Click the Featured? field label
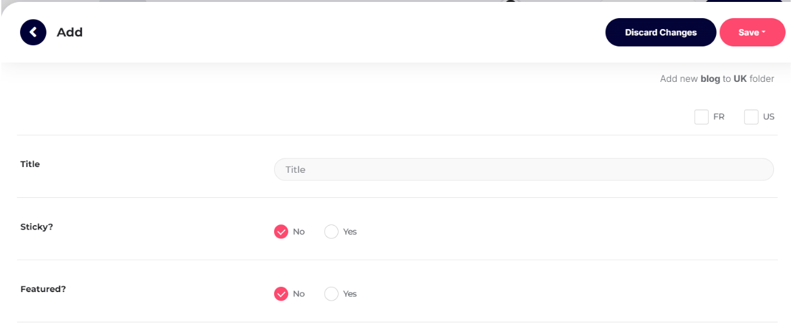 coord(43,289)
